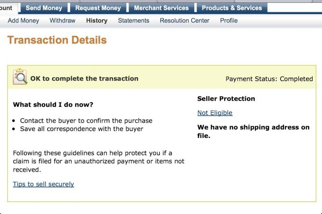Open Merchant Services tab
The image size is (322, 214).
161,8
